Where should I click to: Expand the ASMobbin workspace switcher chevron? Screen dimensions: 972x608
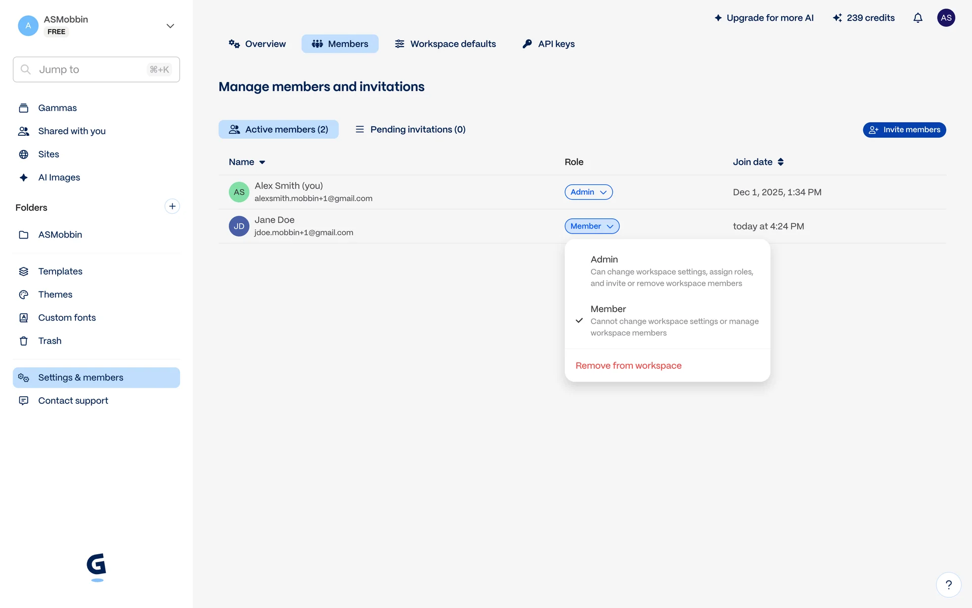coord(170,26)
